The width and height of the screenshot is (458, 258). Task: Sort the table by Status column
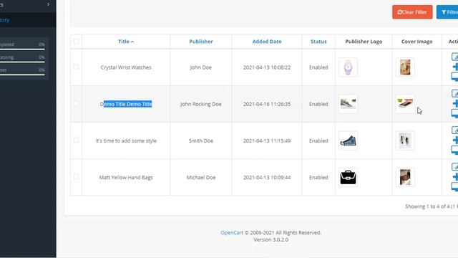click(318, 42)
